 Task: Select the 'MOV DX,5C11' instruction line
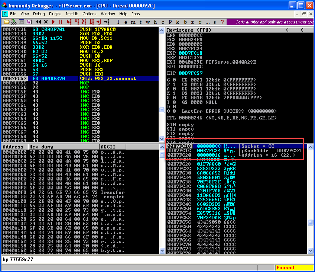click(x=80, y=38)
